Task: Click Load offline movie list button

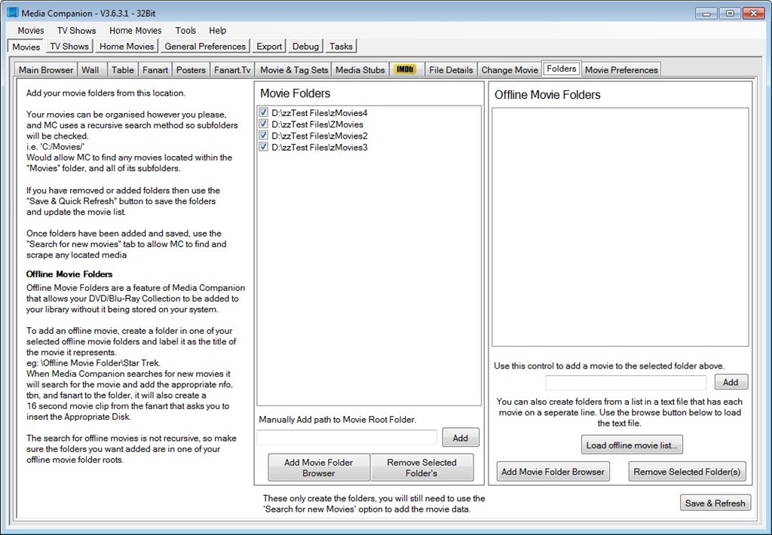Action: click(x=632, y=445)
